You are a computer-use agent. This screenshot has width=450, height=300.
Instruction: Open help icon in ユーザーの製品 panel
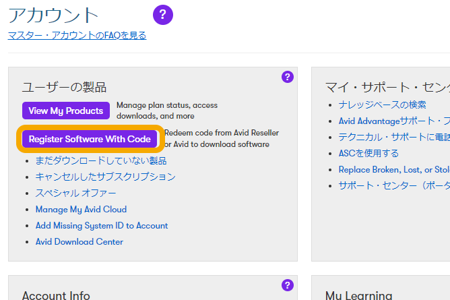tap(287, 77)
